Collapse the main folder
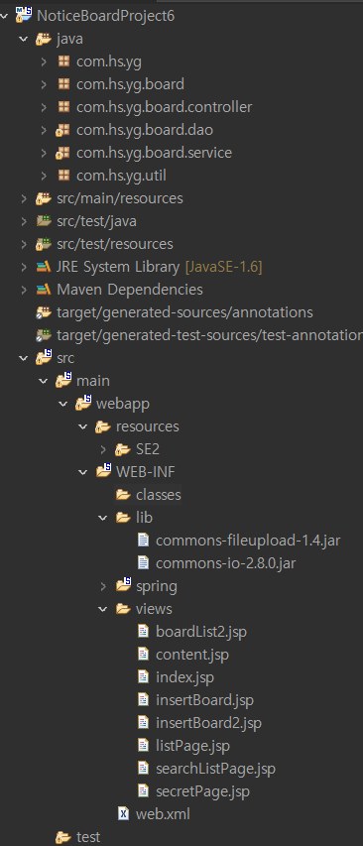The image size is (363, 846). click(44, 381)
